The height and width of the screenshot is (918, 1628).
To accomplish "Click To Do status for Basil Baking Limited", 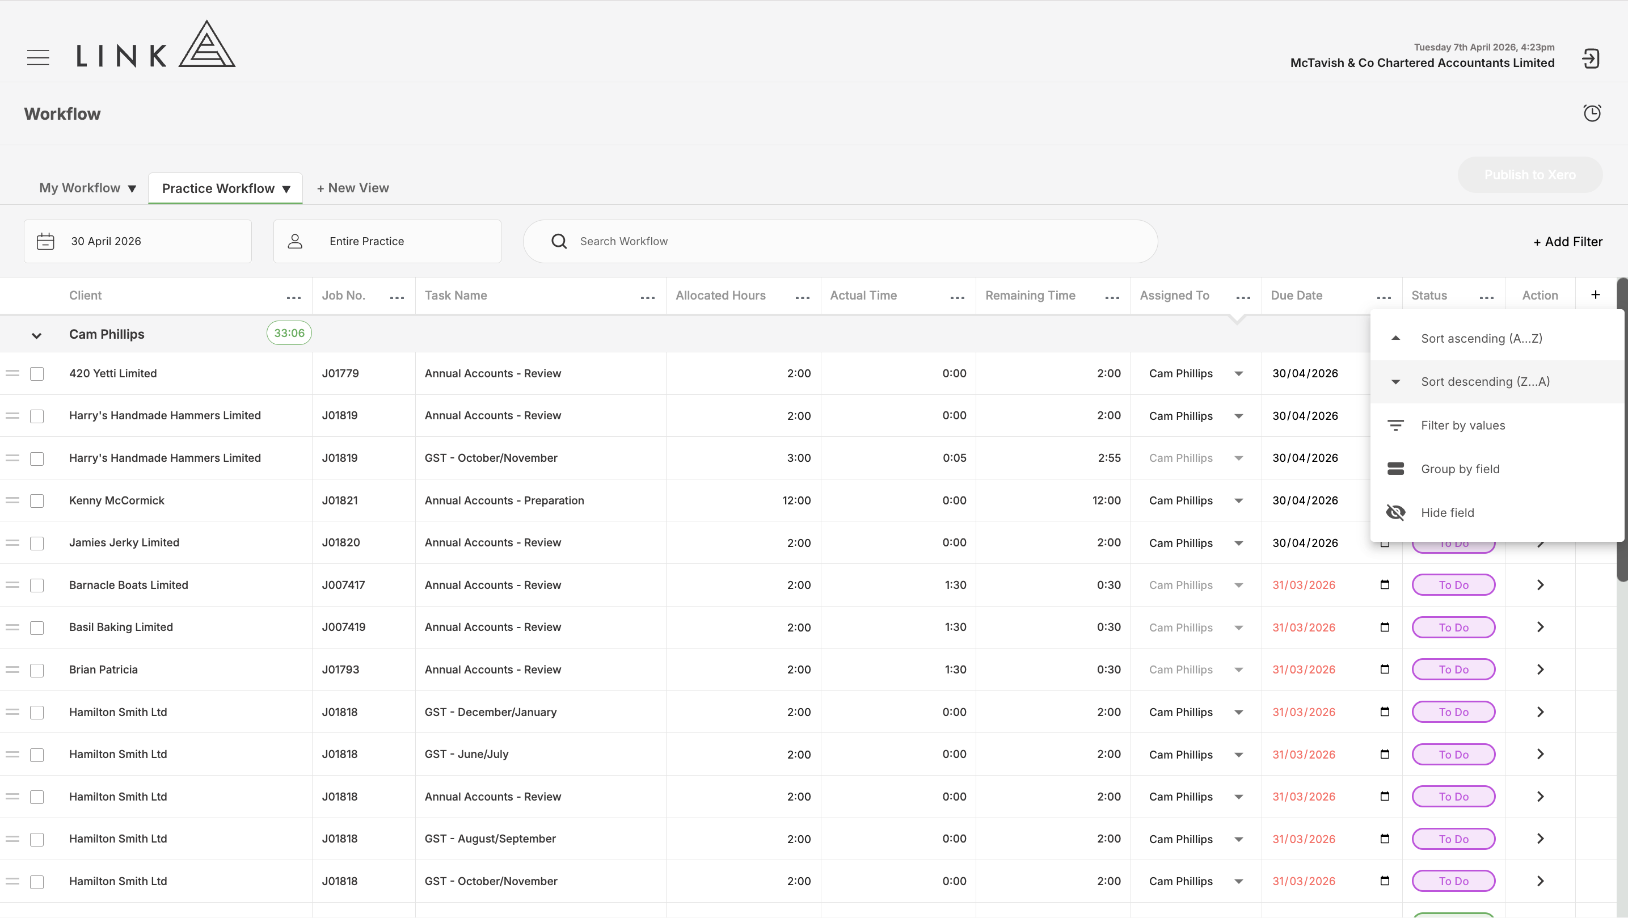I will (x=1453, y=627).
